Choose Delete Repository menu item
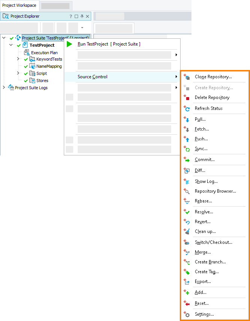 214,97
